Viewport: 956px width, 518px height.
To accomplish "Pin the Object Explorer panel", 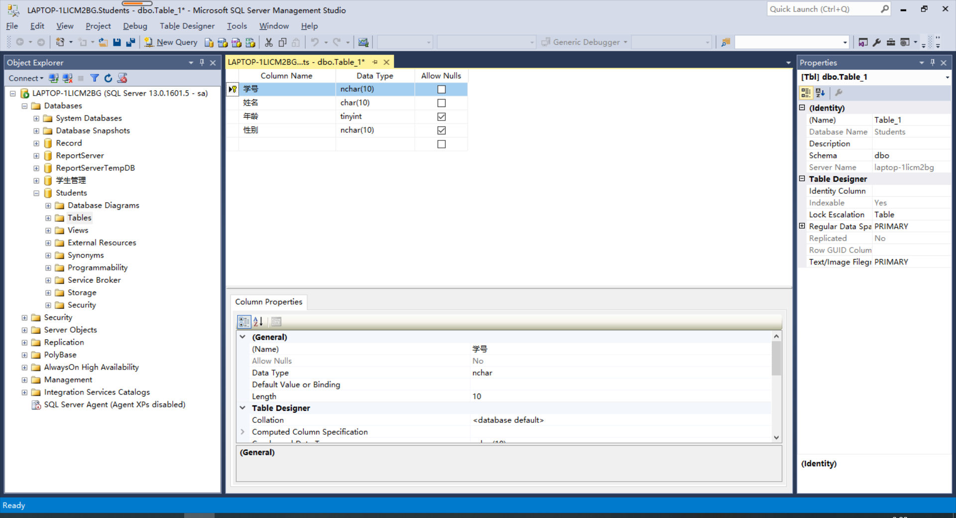I will (x=202, y=63).
